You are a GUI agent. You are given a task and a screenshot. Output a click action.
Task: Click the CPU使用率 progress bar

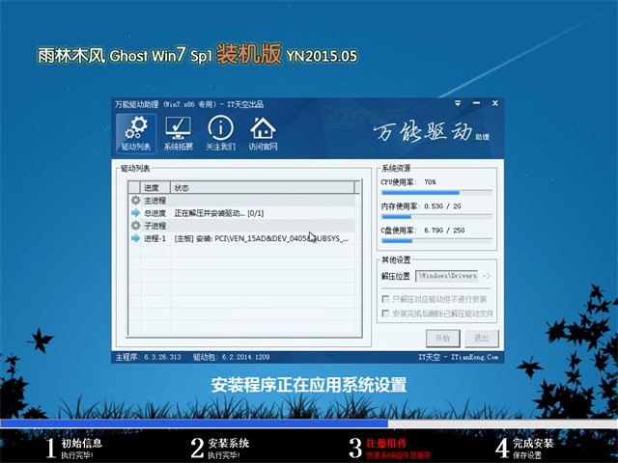(436, 193)
